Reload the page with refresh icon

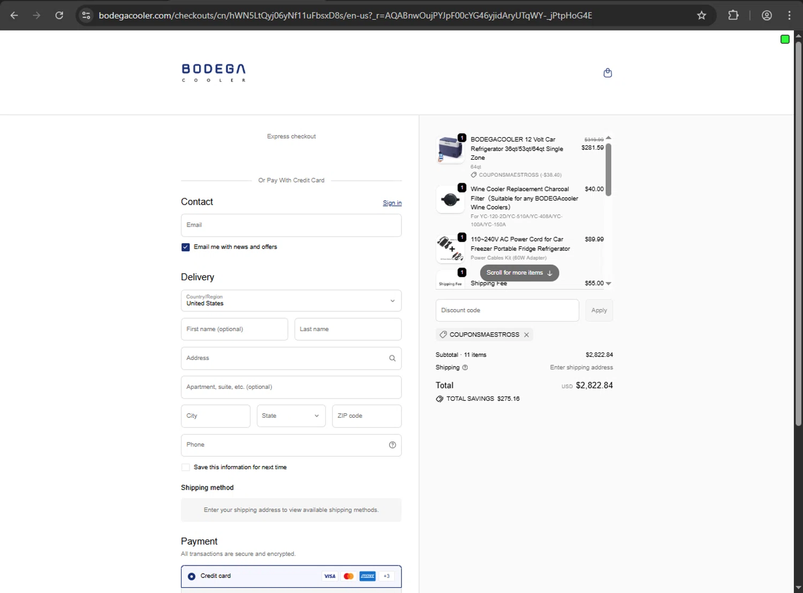pyautogui.click(x=59, y=16)
